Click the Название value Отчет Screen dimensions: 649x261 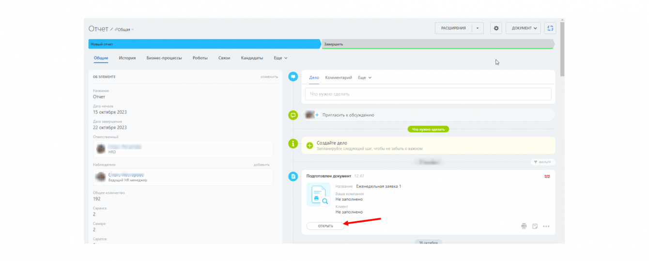click(x=99, y=97)
